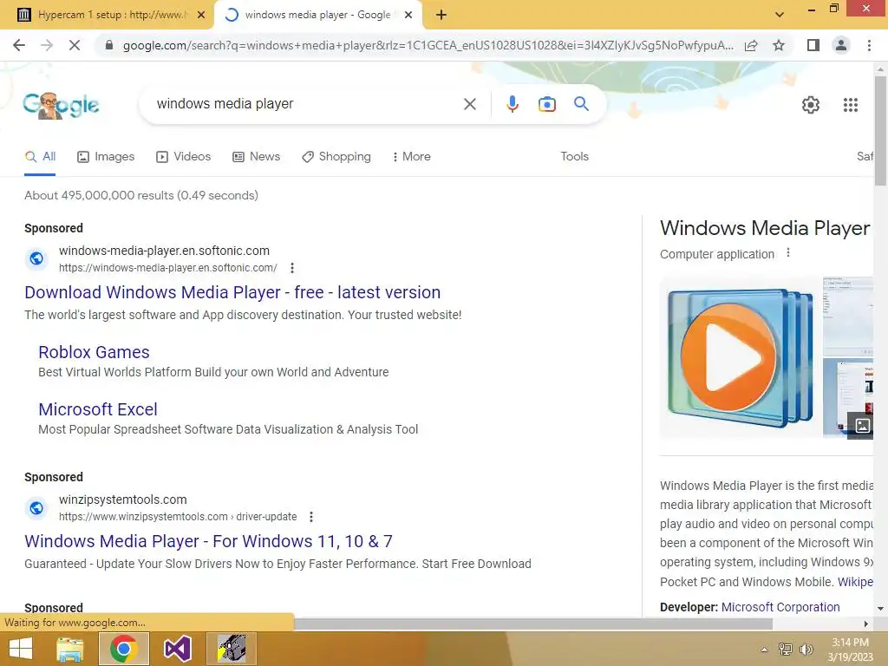Click the forward navigation arrow
The width and height of the screenshot is (888, 666).
pos(47,45)
